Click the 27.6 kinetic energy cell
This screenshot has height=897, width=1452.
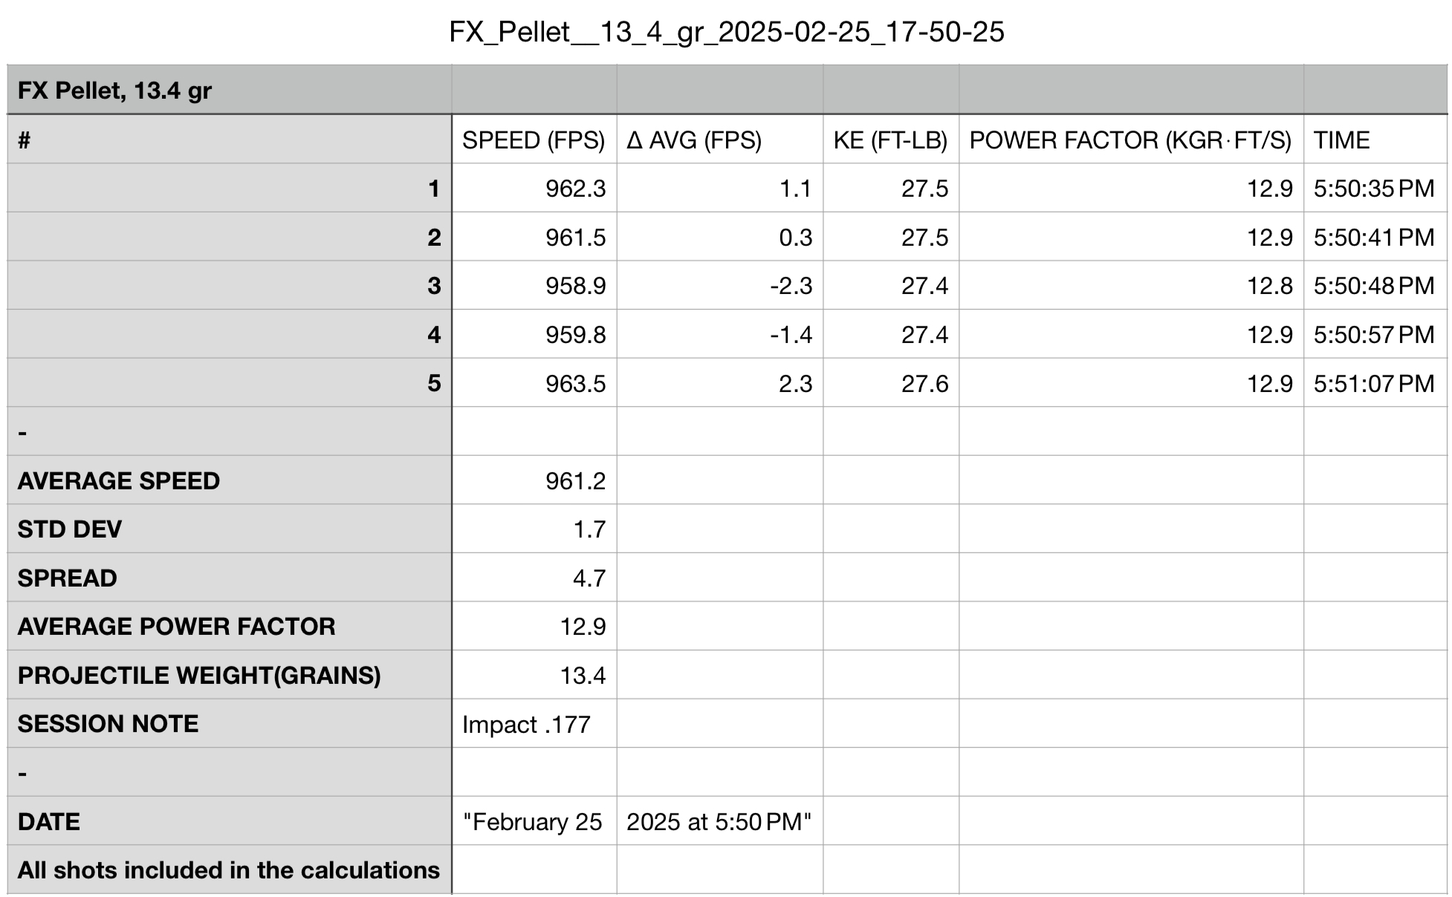pyautogui.click(x=890, y=382)
